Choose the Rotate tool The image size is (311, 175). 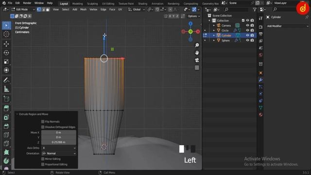6,52
